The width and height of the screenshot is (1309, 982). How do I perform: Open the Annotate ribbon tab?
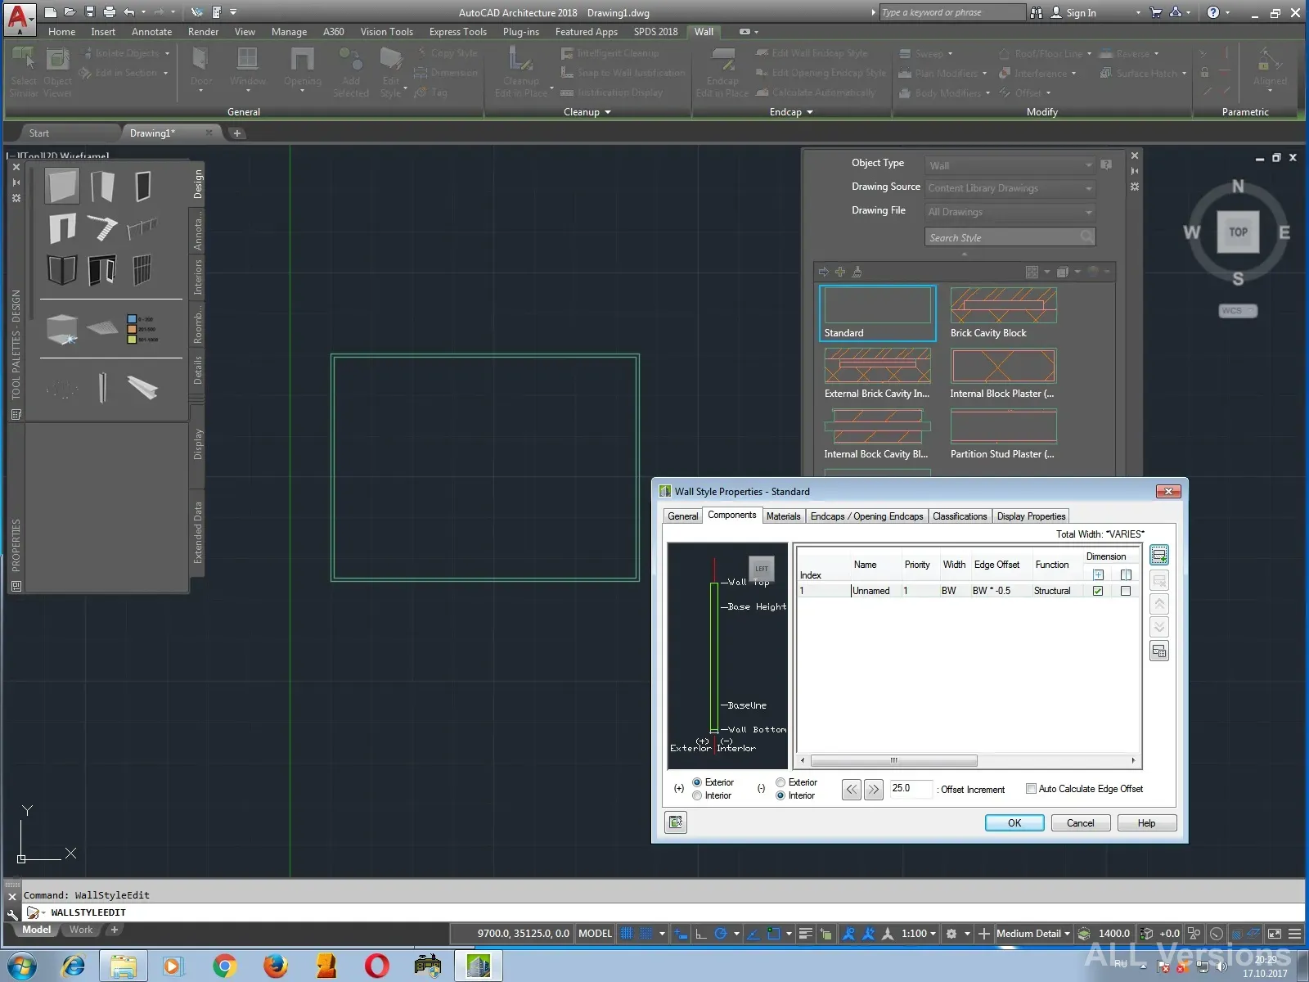point(152,32)
